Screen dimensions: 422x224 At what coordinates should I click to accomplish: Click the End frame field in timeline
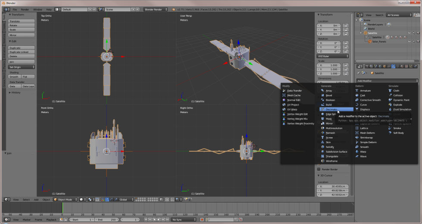coord(106,220)
